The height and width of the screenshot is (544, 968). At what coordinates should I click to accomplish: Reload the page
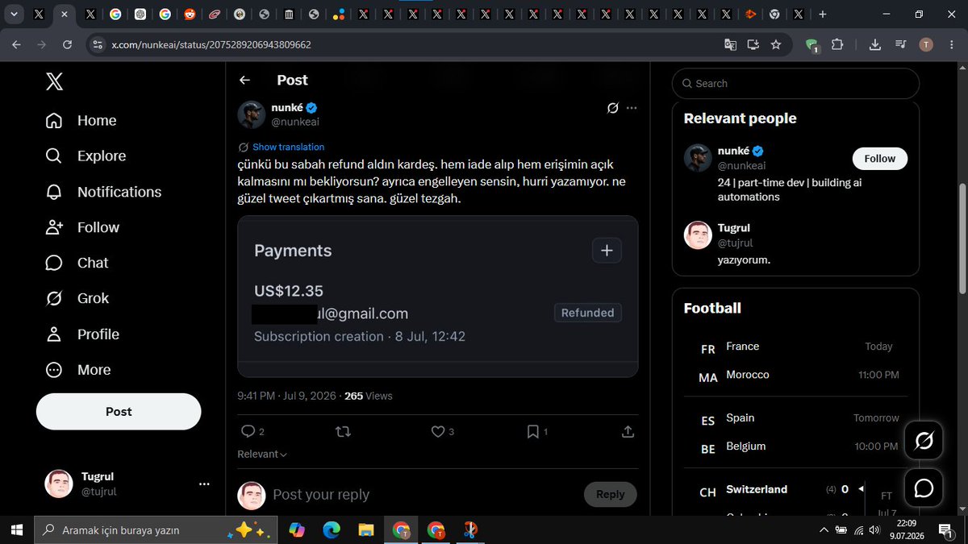pyautogui.click(x=67, y=44)
